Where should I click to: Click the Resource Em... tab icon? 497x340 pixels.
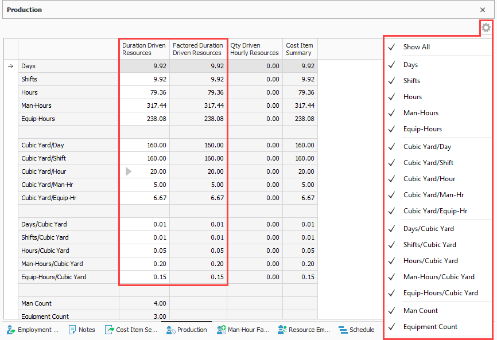pyautogui.click(x=282, y=330)
